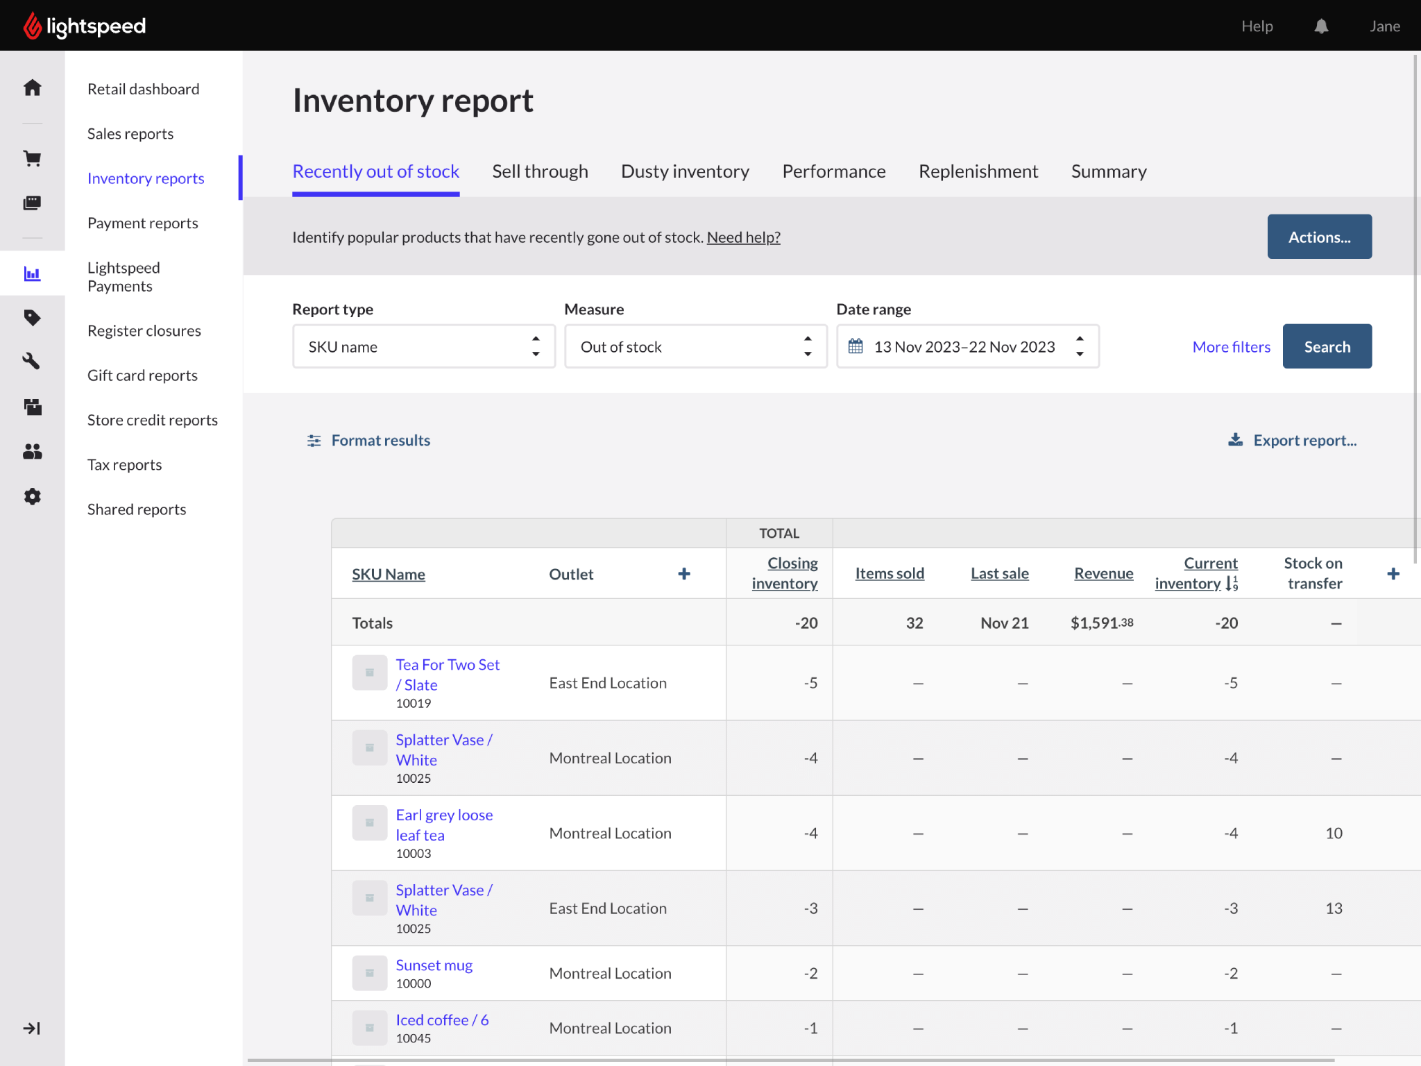This screenshot has width=1421, height=1066.
Task: Click the home icon in sidebar
Action: click(32, 88)
